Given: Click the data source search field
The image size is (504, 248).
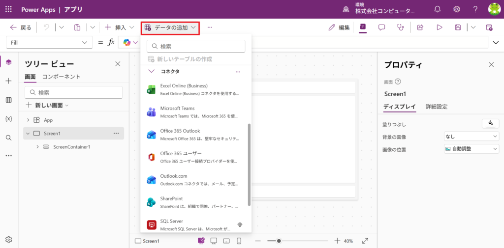Looking at the screenshot, I should (196, 46).
